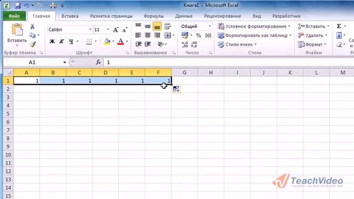The height and width of the screenshot is (199, 354).
Task: Open the Файл tab
Action: tap(14, 16)
